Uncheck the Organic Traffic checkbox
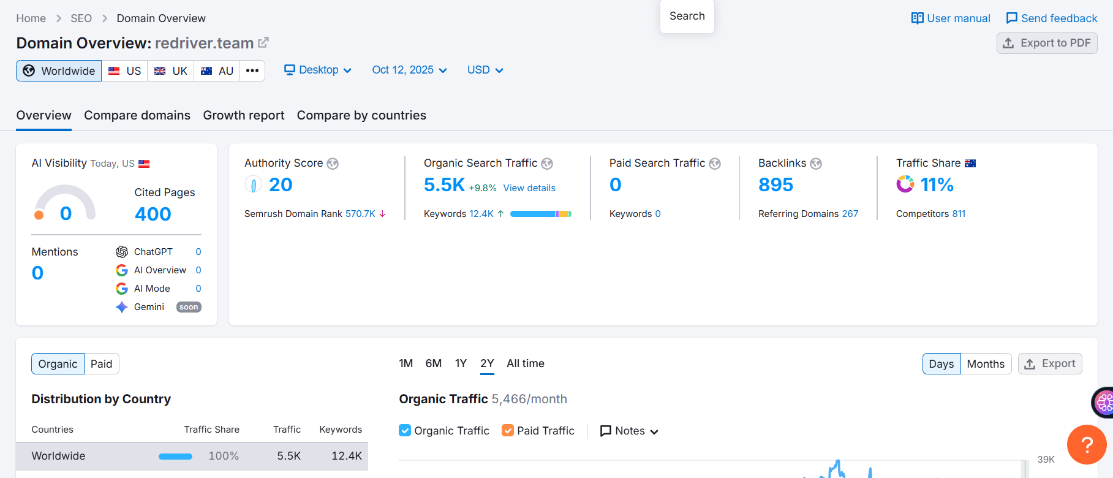The image size is (1113, 478). click(x=405, y=431)
